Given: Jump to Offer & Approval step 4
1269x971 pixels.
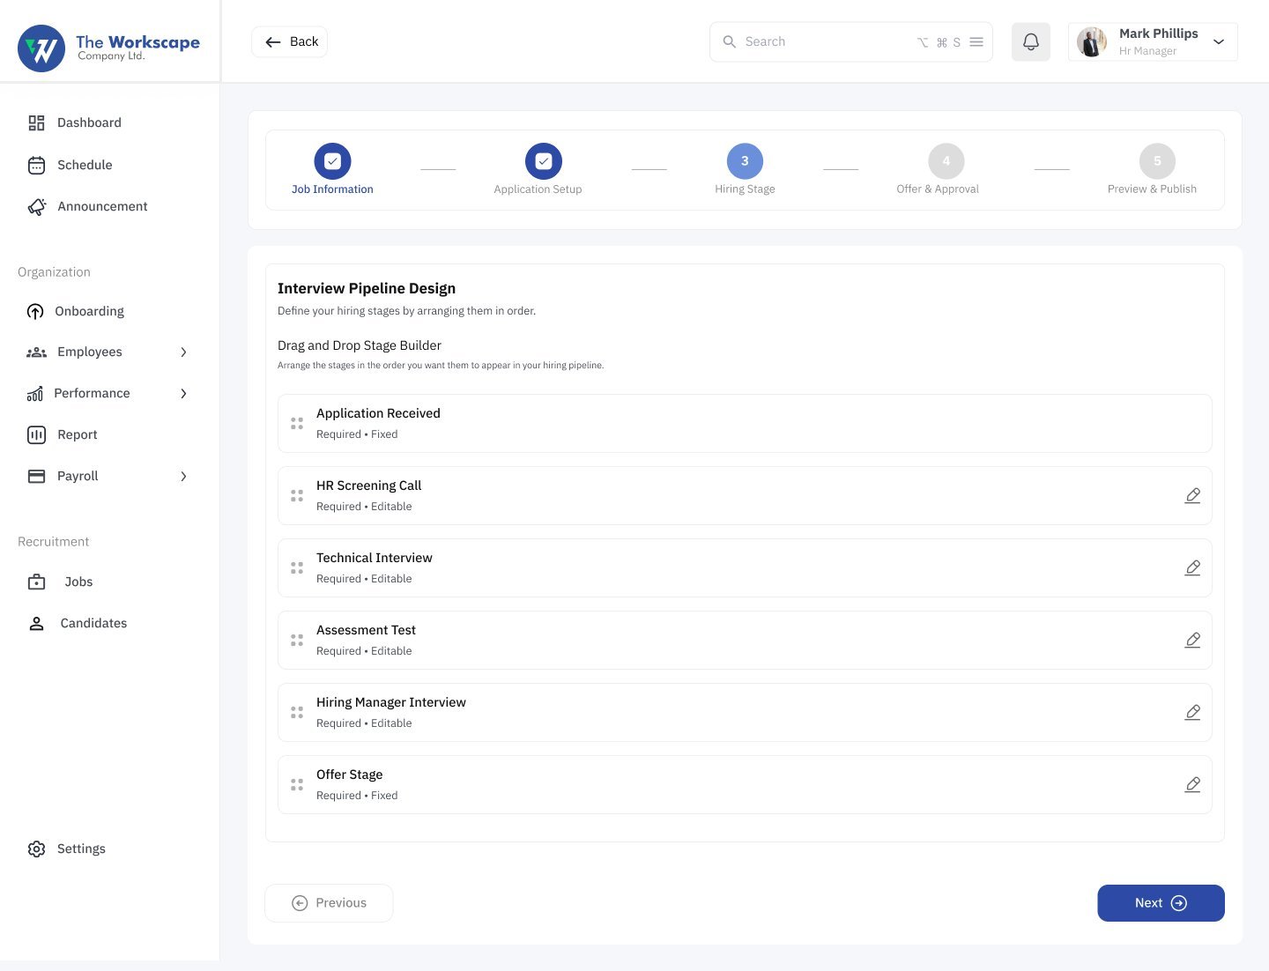Looking at the screenshot, I should [938, 169].
